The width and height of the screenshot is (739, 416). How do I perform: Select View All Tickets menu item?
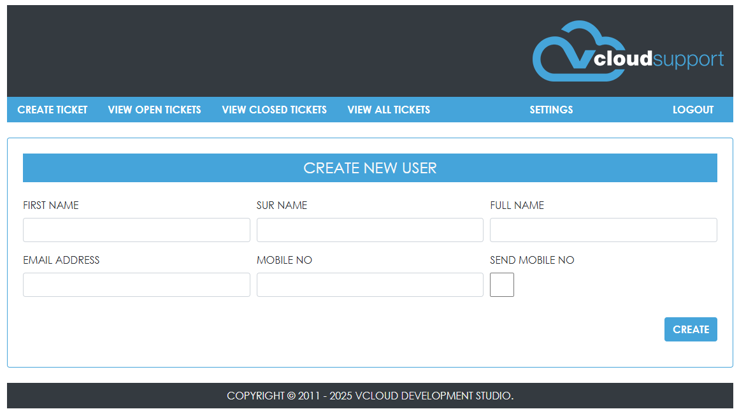click(x=389, y=110)
